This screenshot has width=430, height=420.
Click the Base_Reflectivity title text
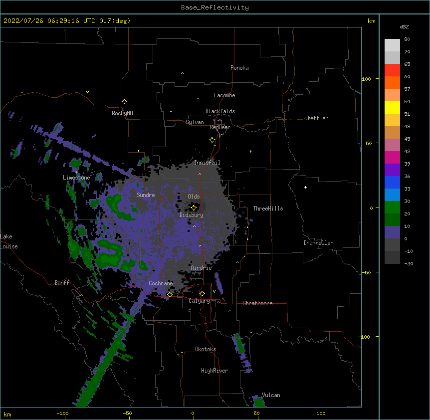tap(215, 7)
